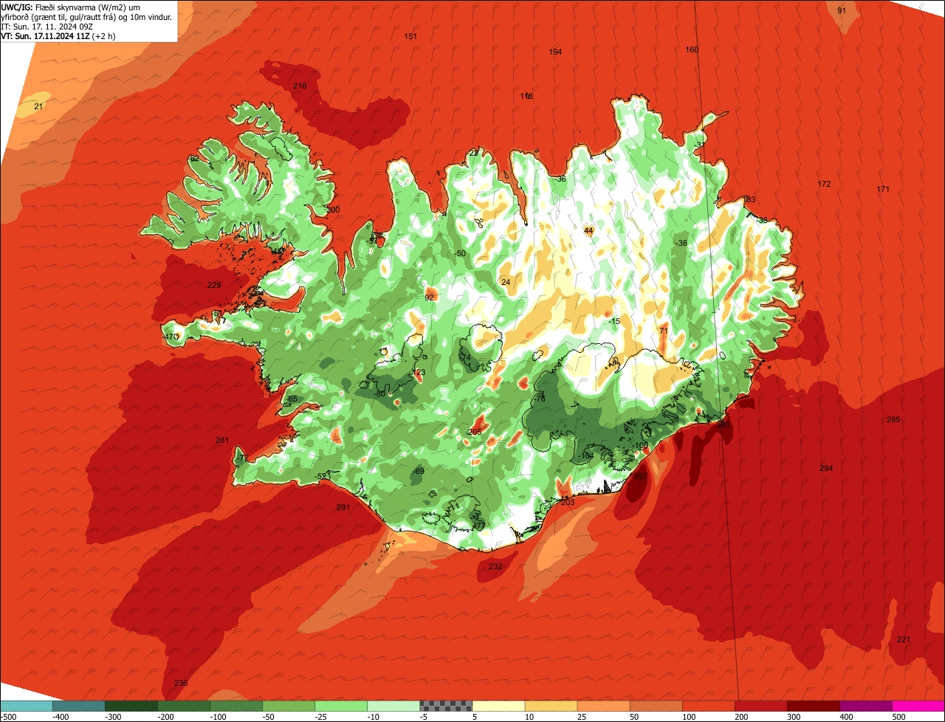Select the map value 281 off the west coast
This screenshot has height=722, width=945.
(222, 440)
